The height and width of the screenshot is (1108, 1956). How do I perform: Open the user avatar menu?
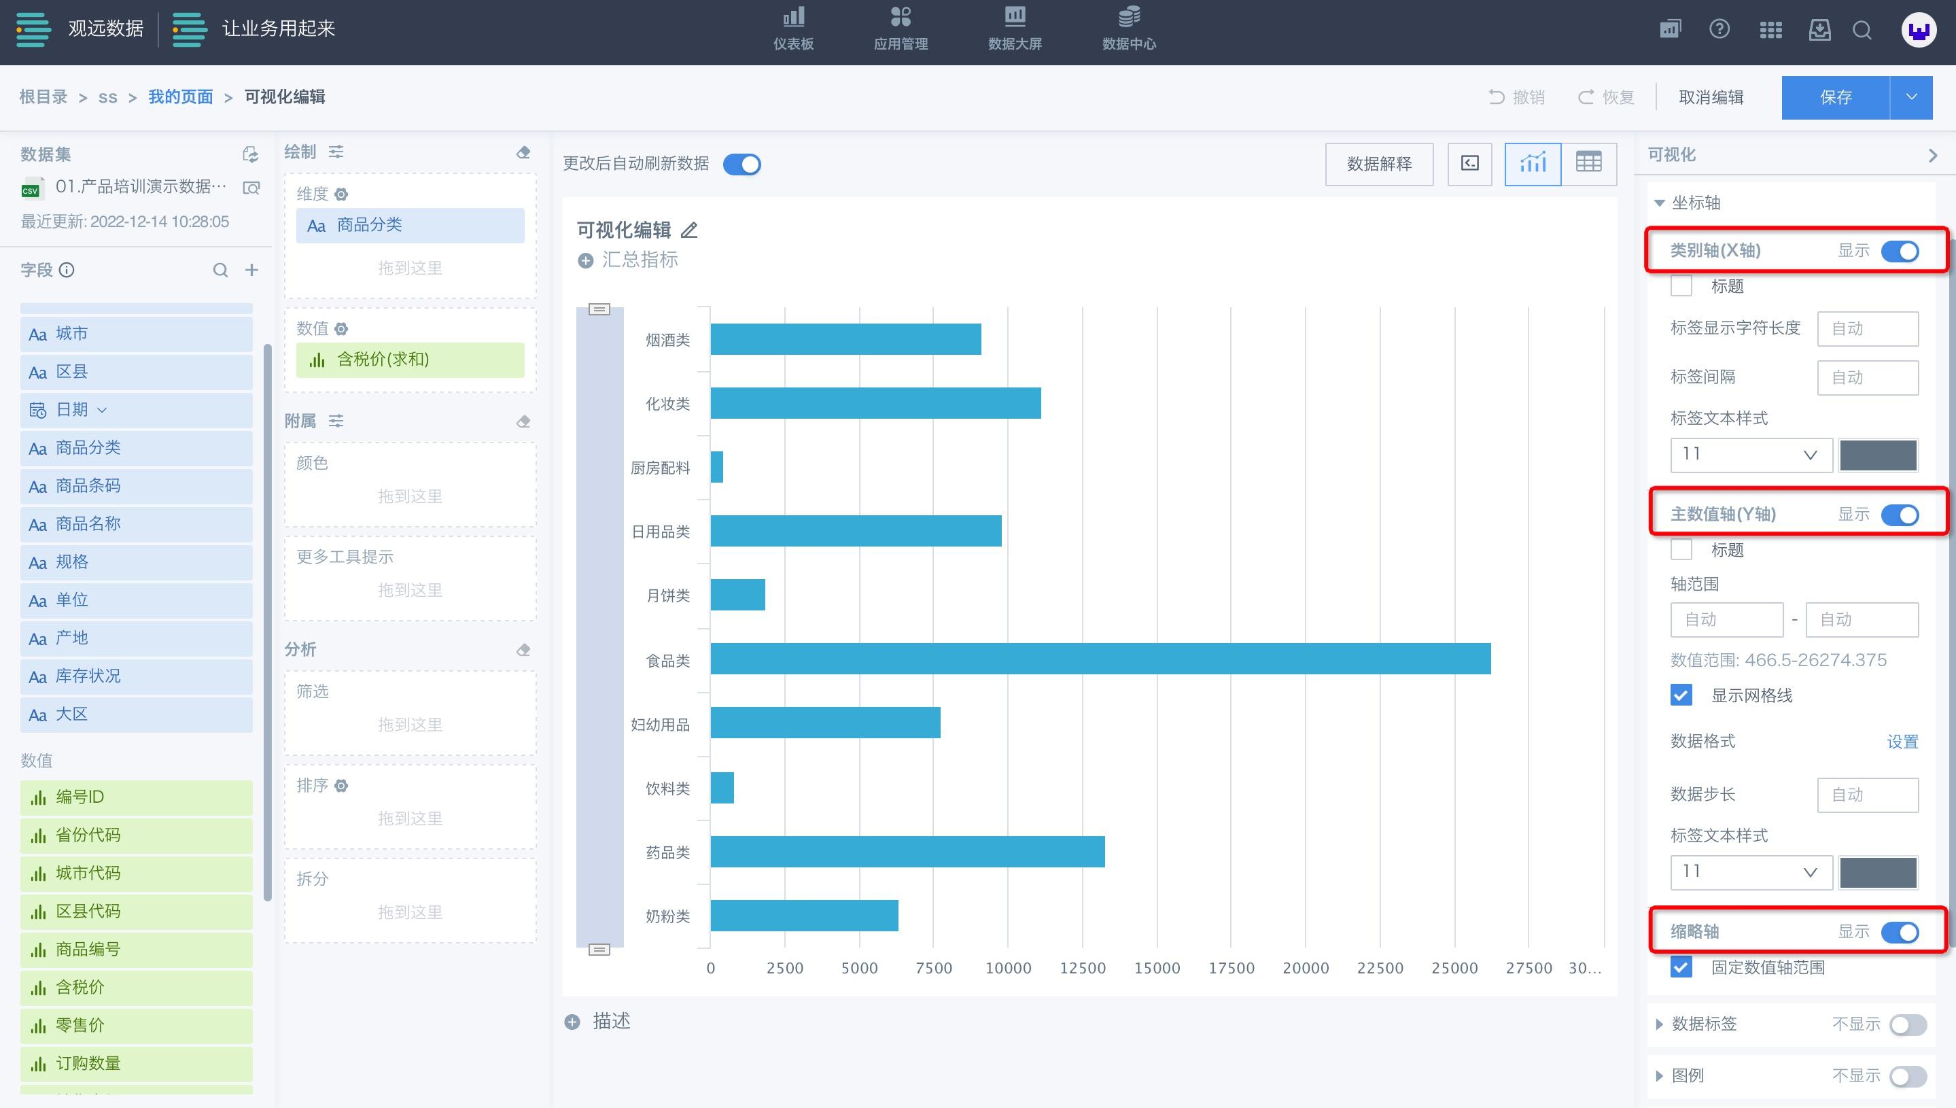tap(1919, 31)
